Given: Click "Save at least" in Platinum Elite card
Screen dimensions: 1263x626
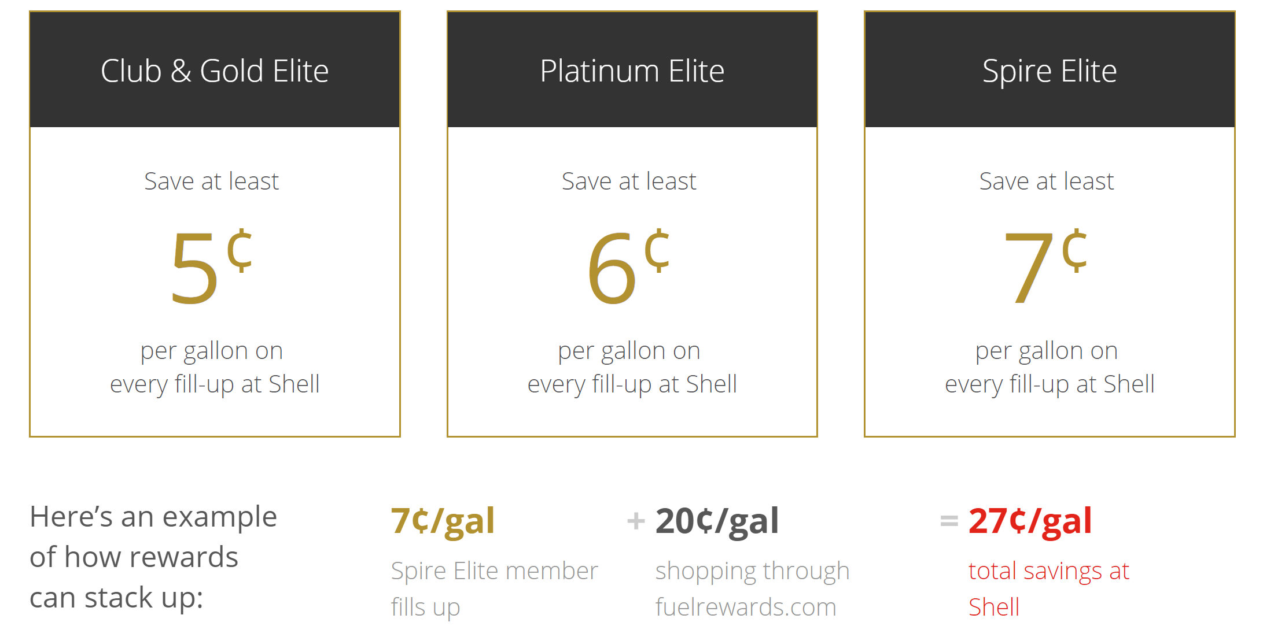Looking at the screenshot, I should [x=629, y=181].
